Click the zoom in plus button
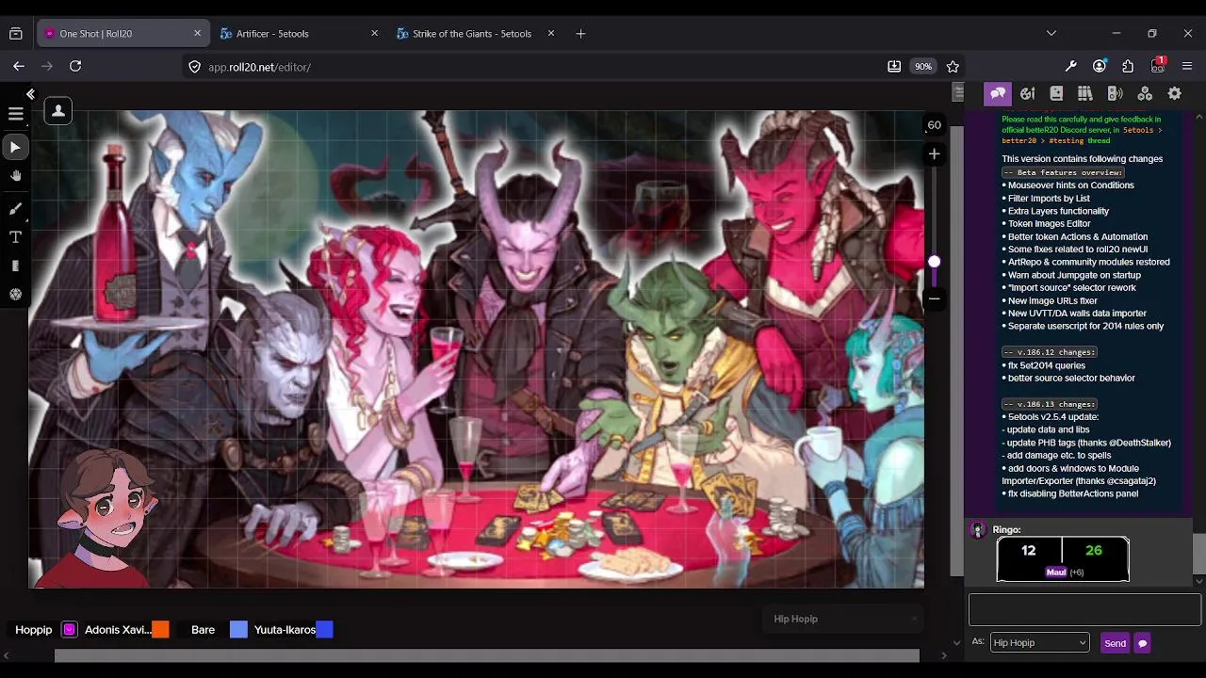The image size is (1206, 678). tap(934, 153)
